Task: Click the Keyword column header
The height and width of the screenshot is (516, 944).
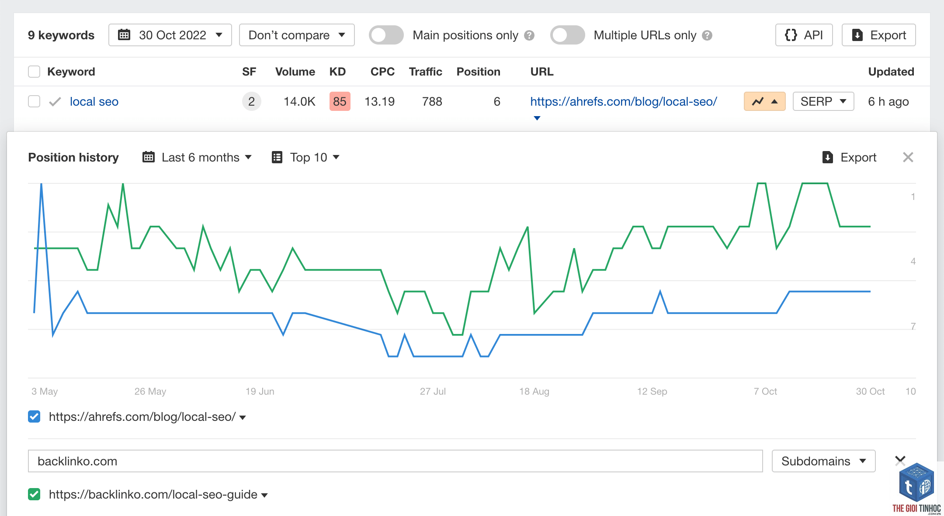Action: pos(71,72)
